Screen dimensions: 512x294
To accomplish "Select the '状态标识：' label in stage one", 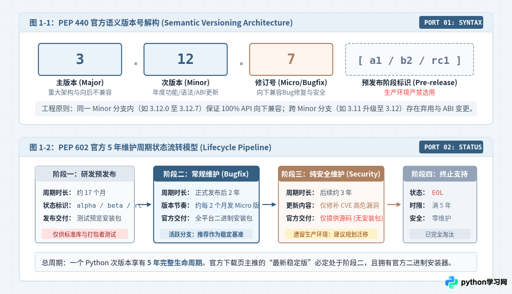I will pos(58,205).
